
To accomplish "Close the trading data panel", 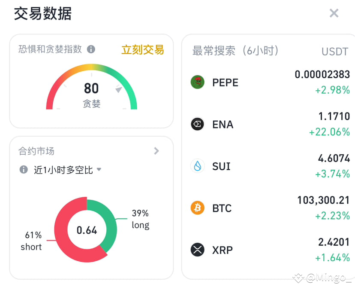I will 334,13.
